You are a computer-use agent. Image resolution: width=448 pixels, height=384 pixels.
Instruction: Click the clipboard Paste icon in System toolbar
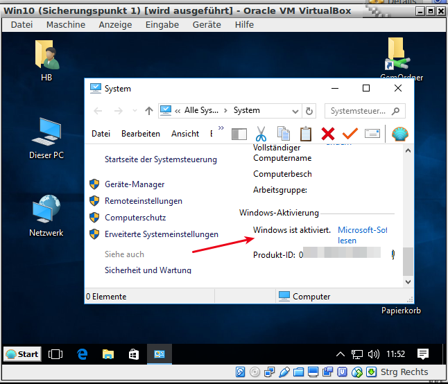pyautogui.click(x=305, y=134)
